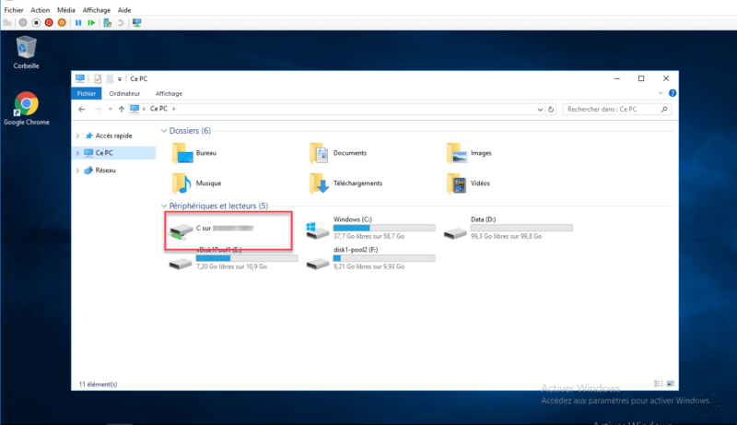This screenshot has width=737, height=425.
Task: Select the Musique folder
Action: click(196, 183)
